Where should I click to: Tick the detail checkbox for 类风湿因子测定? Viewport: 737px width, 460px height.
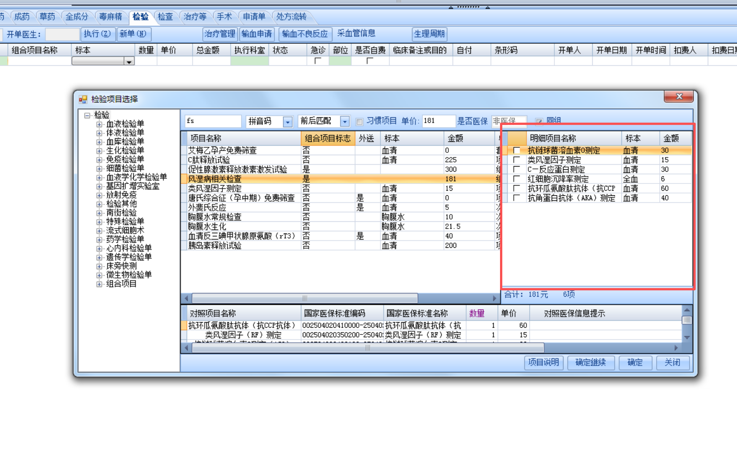pyautogui.click(x=516, y=160)
